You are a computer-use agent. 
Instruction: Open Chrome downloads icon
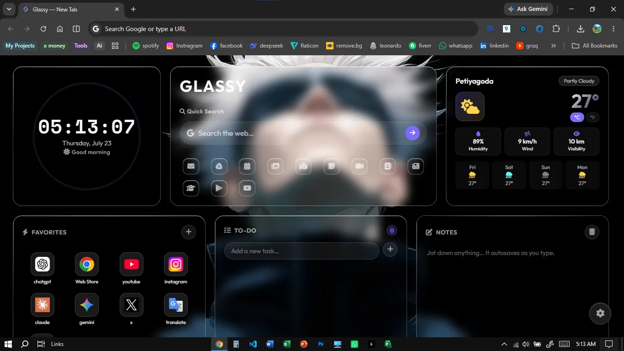point(581,29)
